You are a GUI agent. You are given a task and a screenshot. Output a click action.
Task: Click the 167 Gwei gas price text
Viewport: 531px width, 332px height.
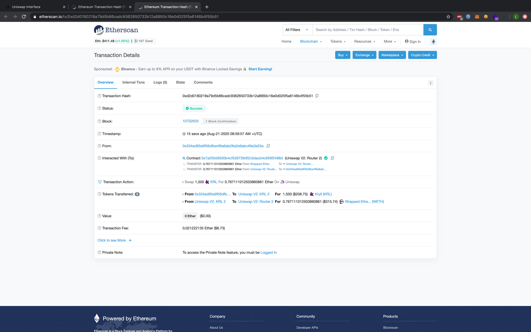[x=145, y=41]
